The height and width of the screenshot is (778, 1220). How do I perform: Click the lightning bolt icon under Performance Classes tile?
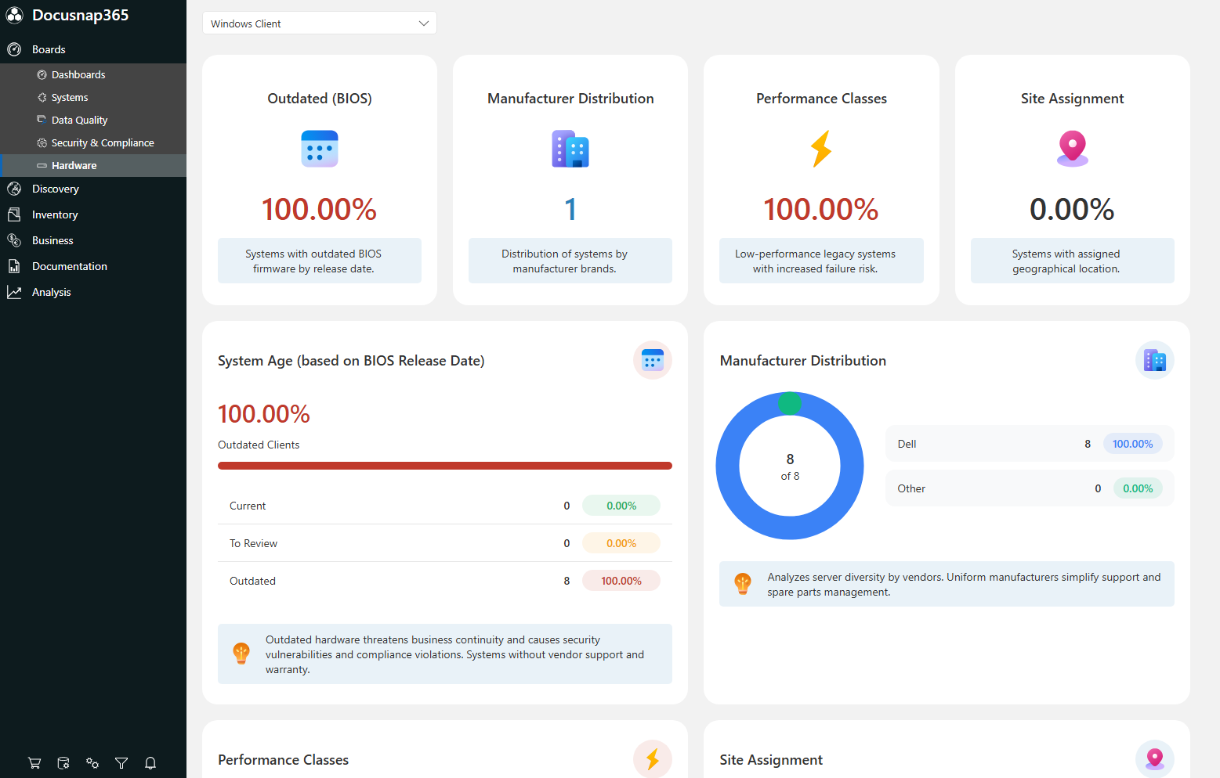(x=821, y=149)
